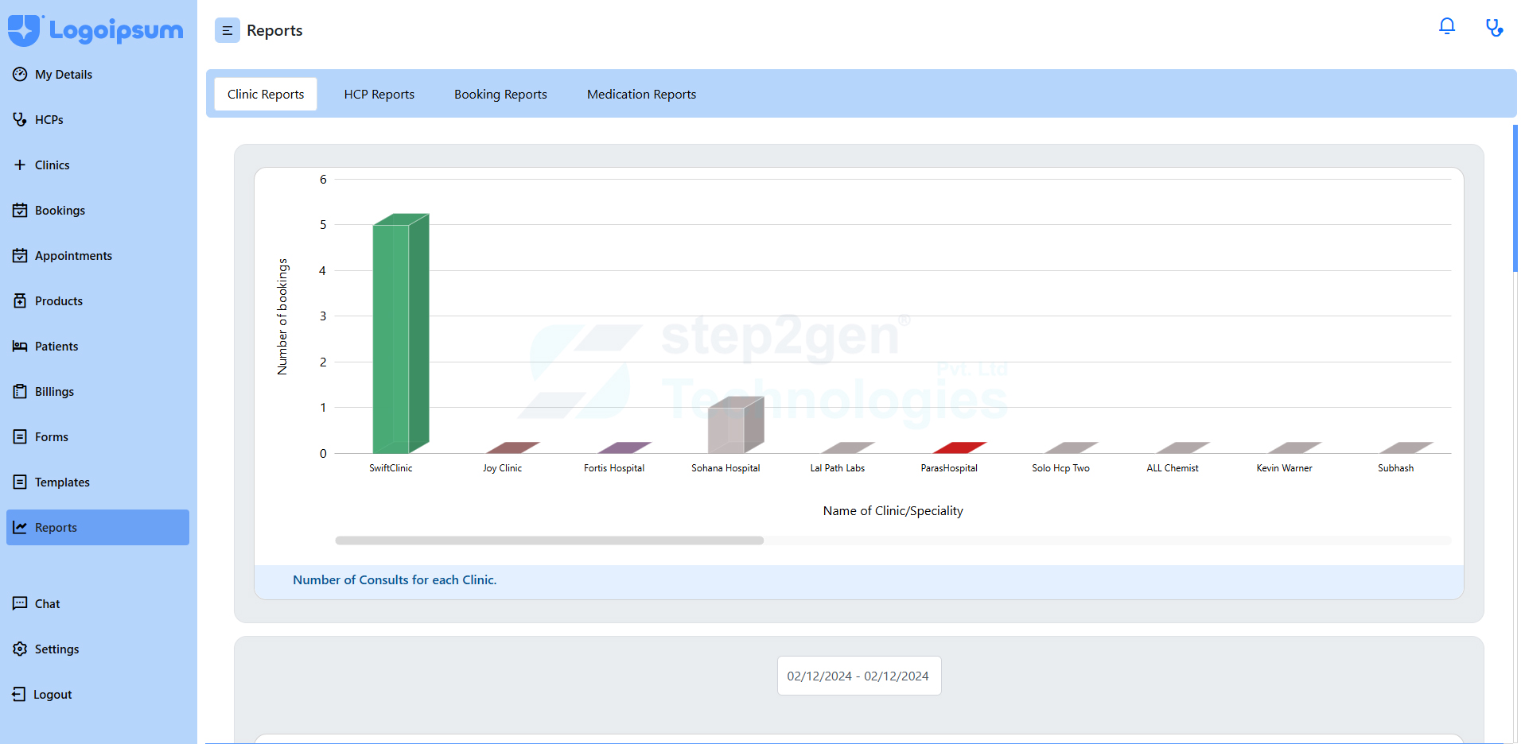Click the Clinics plus icon

20,165
